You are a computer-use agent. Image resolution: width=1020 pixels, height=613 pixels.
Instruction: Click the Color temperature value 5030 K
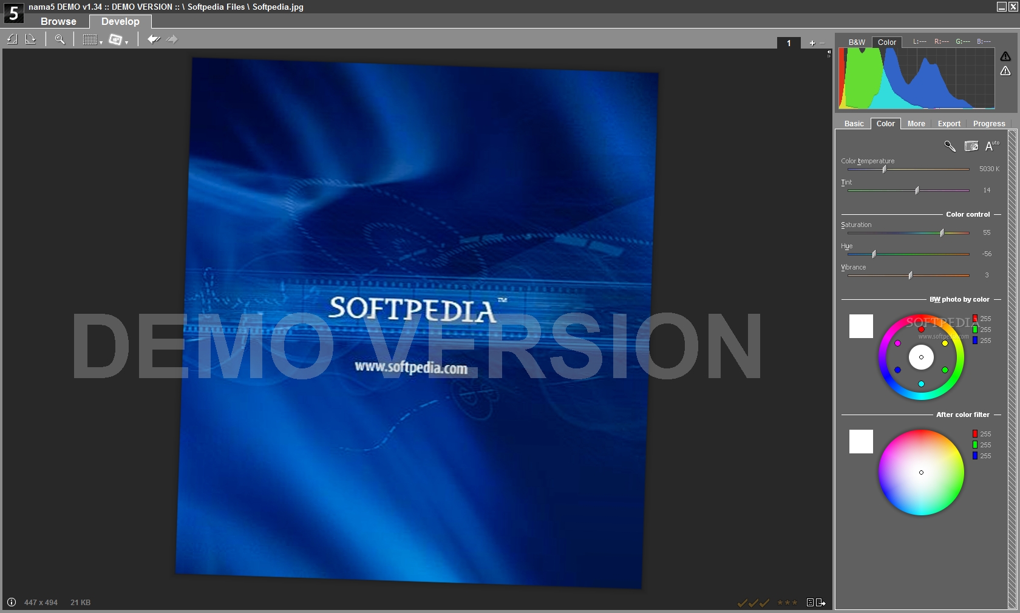[989, 169]
